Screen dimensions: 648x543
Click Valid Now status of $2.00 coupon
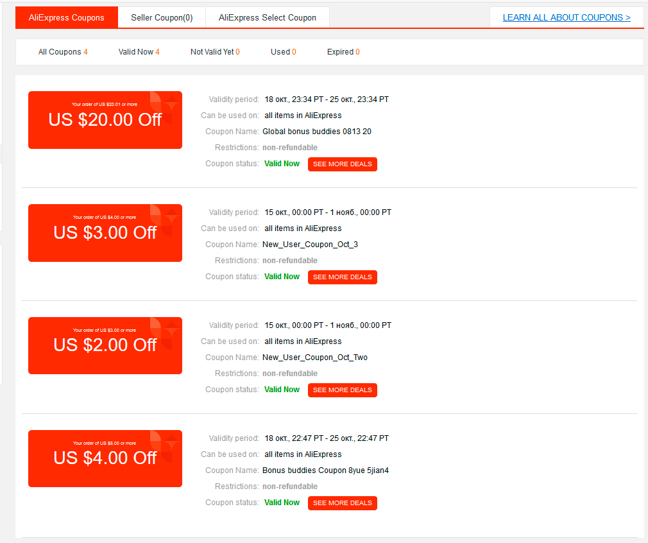click(282, 390)
